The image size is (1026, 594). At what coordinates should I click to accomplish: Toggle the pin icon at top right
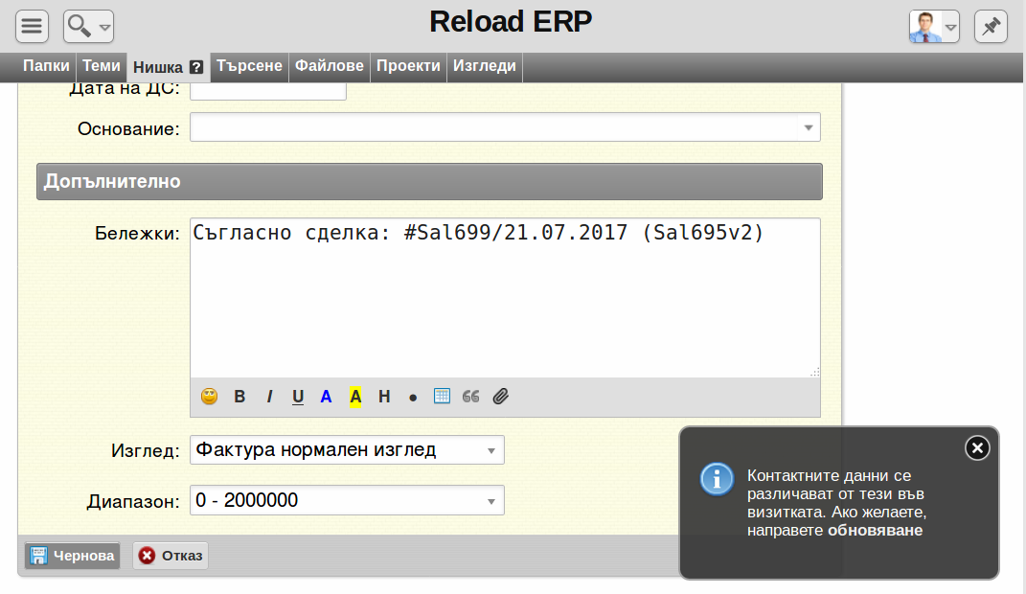click(x=991, y=27)
